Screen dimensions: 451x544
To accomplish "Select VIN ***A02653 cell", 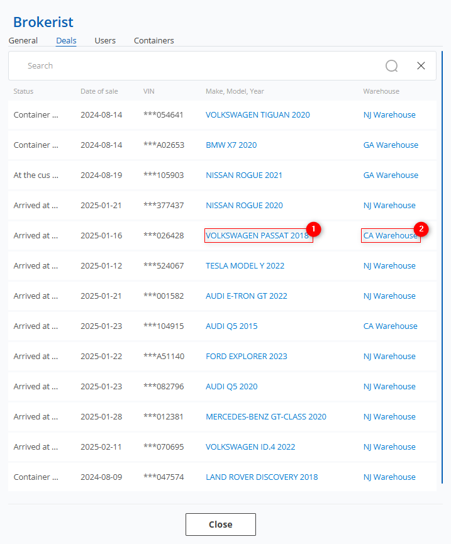I will [x=164, y=145].
